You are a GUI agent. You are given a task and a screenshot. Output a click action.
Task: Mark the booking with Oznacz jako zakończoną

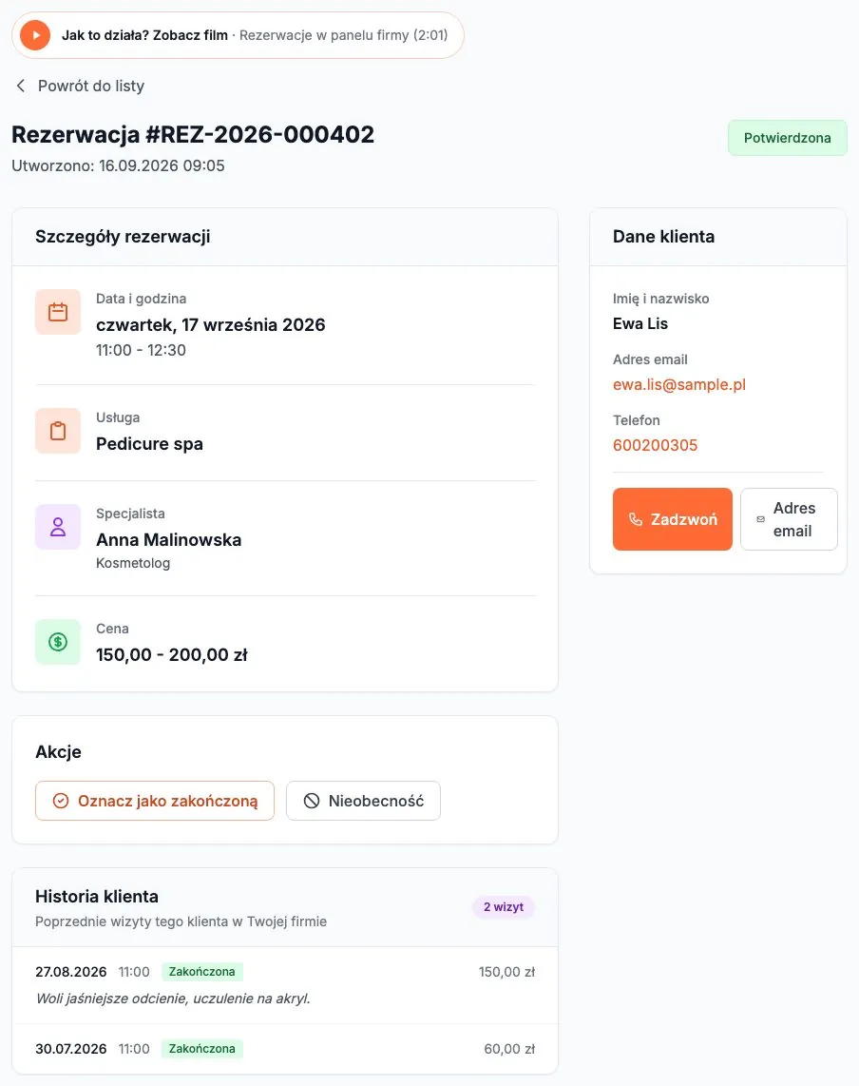pyautogui.click(x=155, y=801)
